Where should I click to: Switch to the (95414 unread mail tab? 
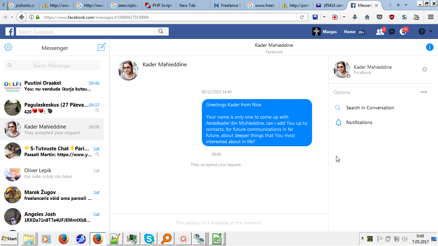330,5
